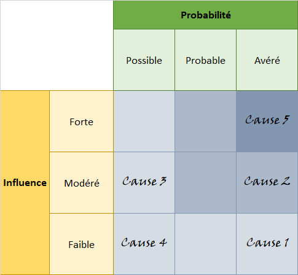Click the handwritten digit 5 in Cause 5
Screen dimensions: 298x275
click(286, 120)
